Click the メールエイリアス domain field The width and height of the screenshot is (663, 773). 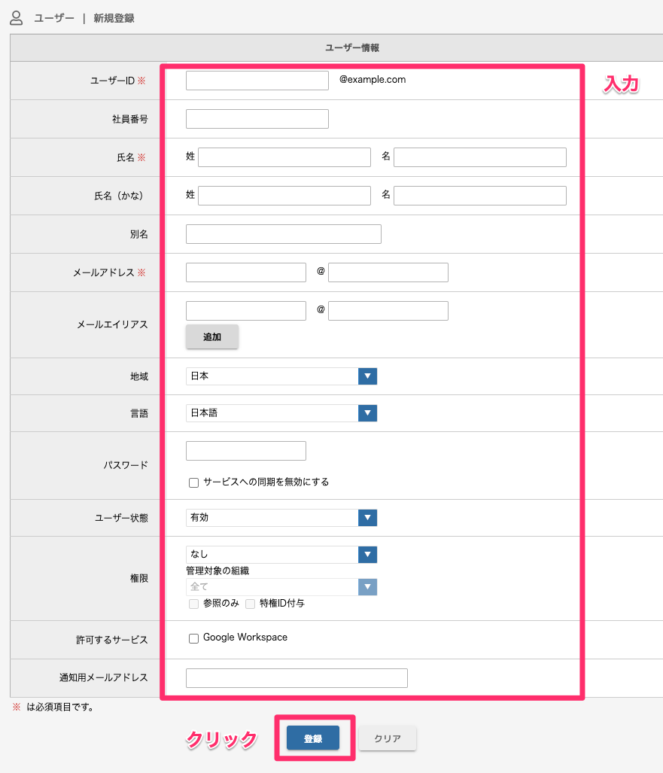coord(388,311)
